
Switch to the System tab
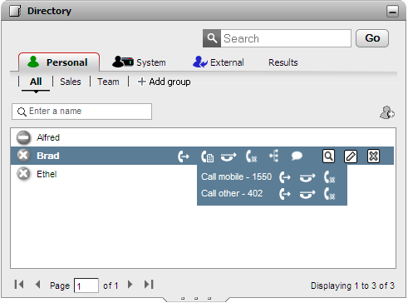pos(139,62)
